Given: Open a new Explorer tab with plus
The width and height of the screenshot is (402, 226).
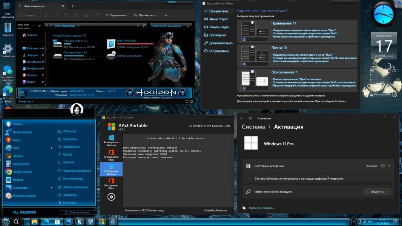Looking at the screenshot, I should pyautogui.click(x=72, y=6).
